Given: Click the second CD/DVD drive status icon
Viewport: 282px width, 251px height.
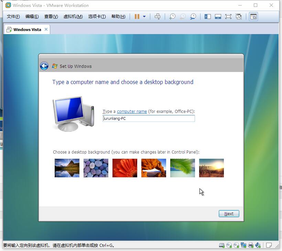Looking at the screenshot, I should (x=236, y=245).
